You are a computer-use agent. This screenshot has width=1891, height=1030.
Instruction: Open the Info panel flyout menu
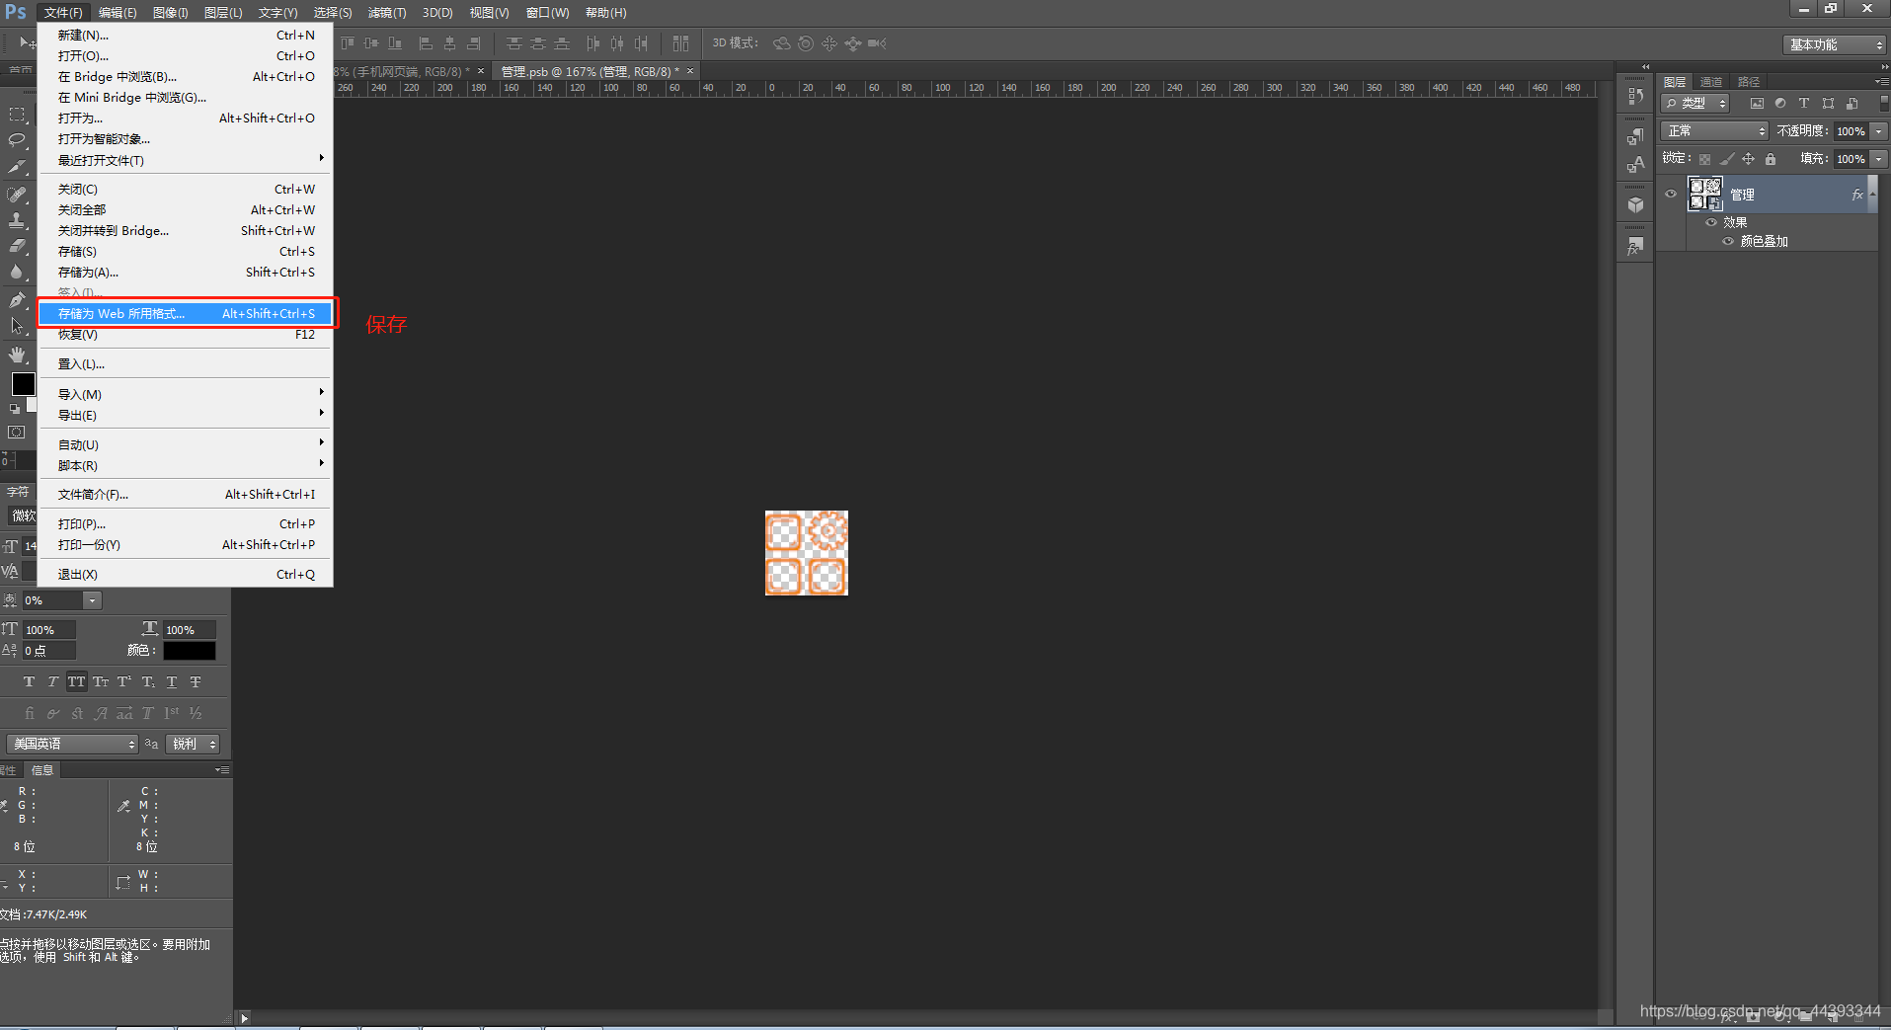222,769
